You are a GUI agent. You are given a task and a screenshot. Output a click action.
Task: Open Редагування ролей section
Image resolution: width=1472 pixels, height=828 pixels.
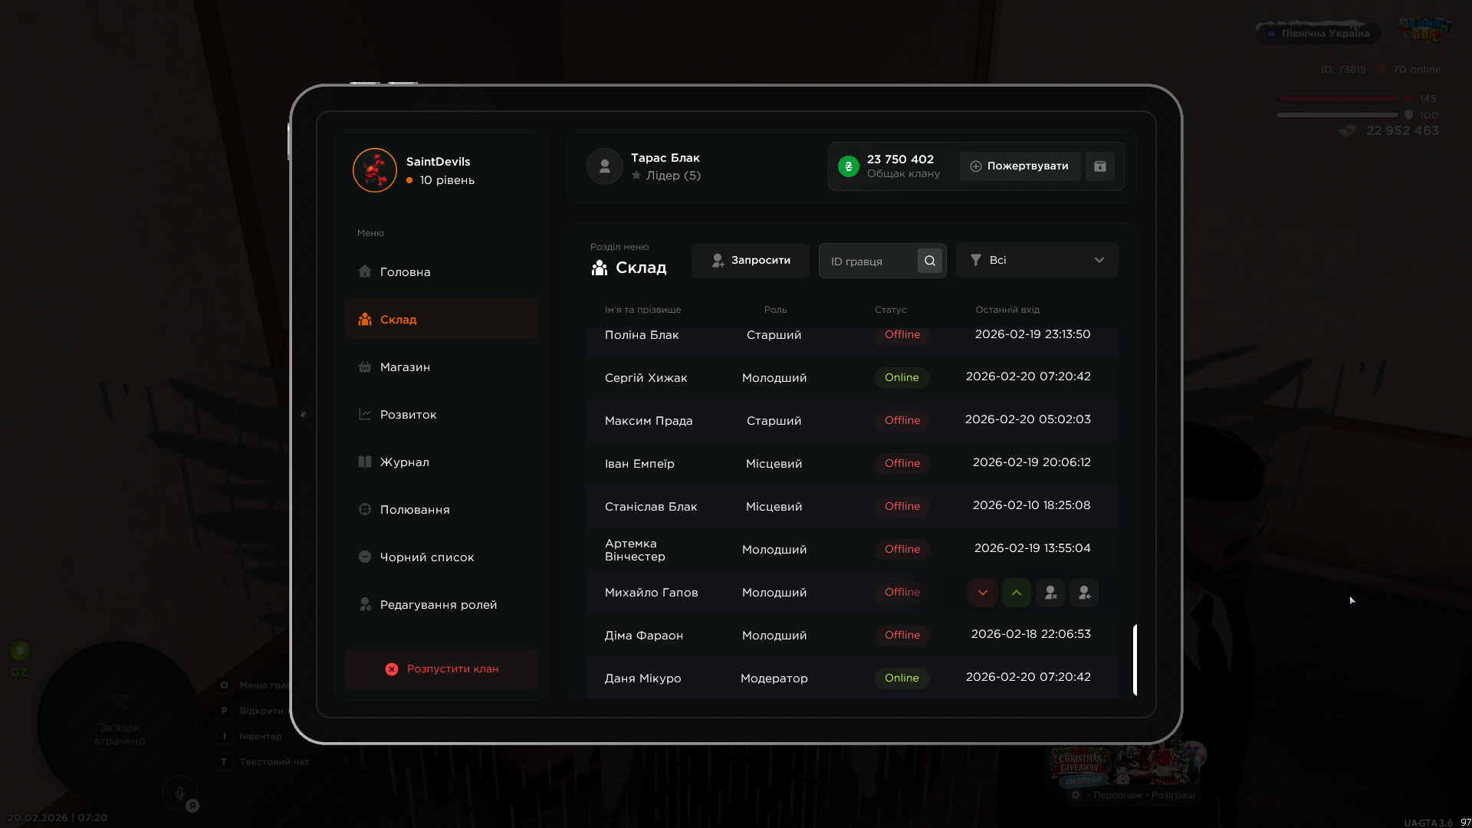pos(438,605)
